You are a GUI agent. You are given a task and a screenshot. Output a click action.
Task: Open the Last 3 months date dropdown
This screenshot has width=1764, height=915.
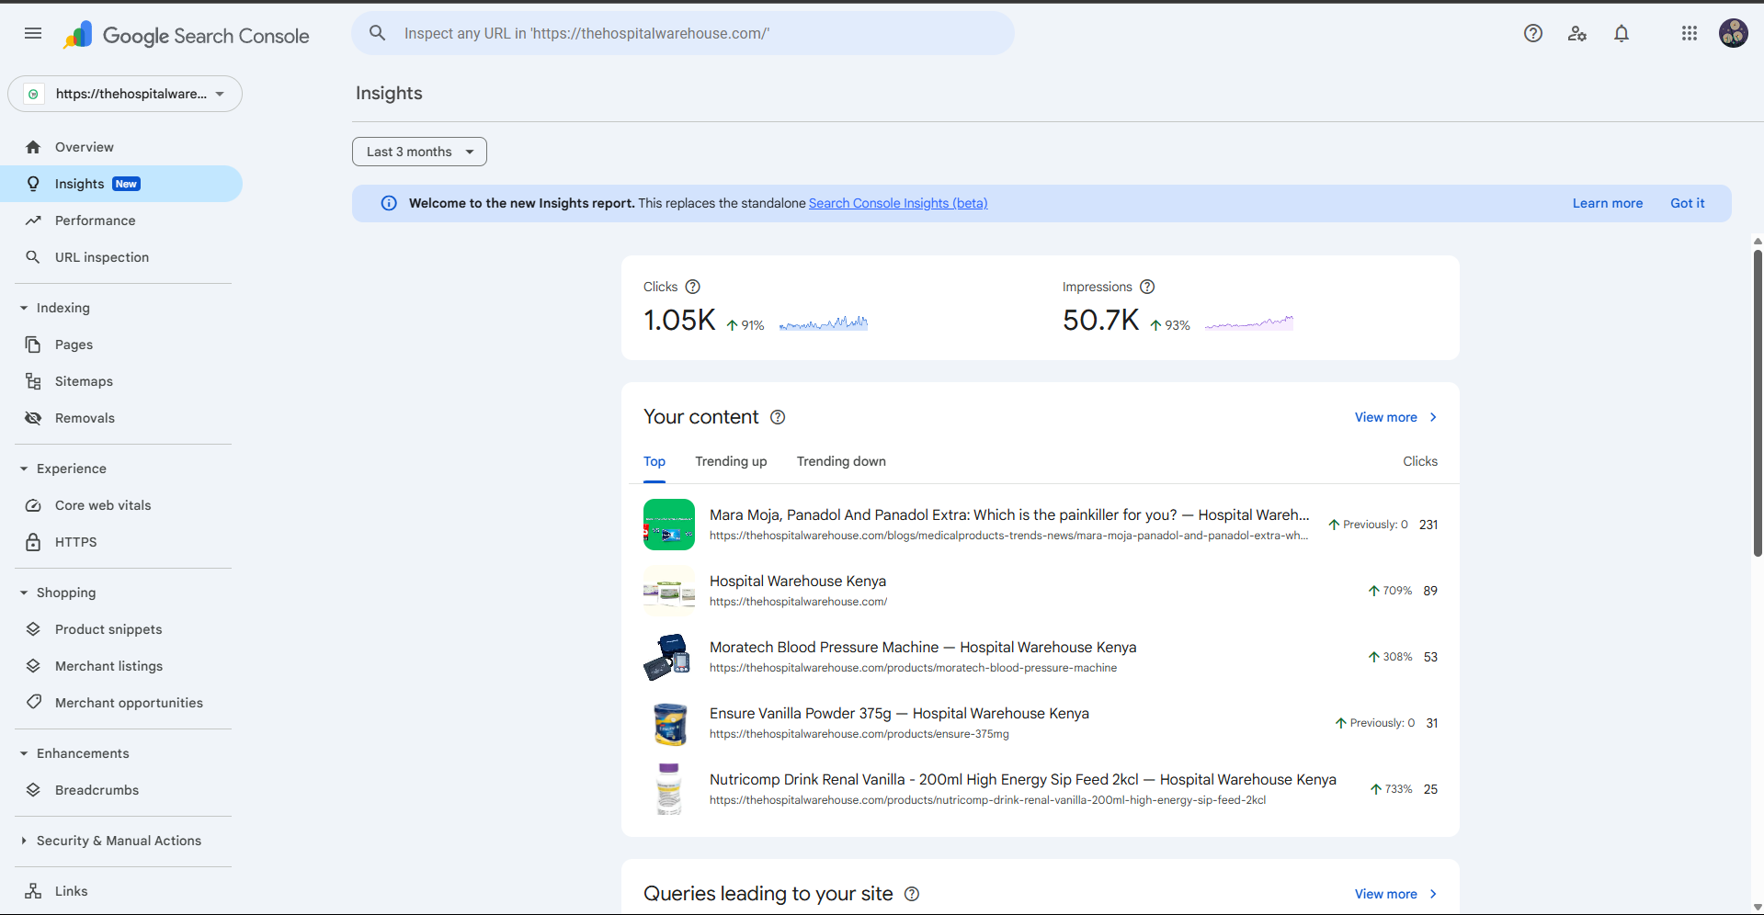(x=419, y=152)
